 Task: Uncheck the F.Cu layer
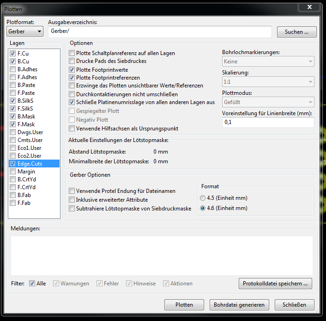[x=12, y=54]
